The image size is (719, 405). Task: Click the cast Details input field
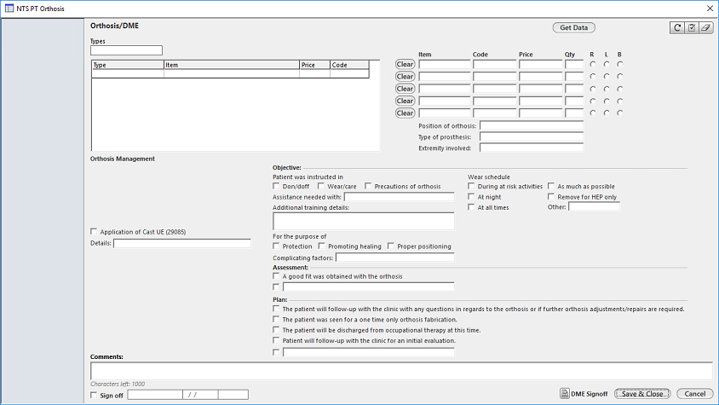[182, 243]
